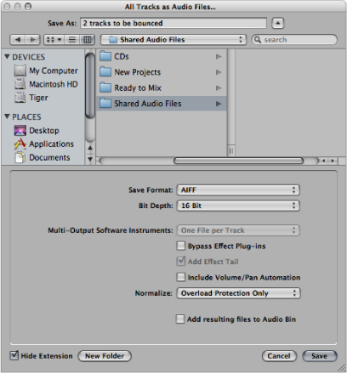The image size is (347, 373).
Task: Click sidebar scroll up arrow
Action: point(90,148)
